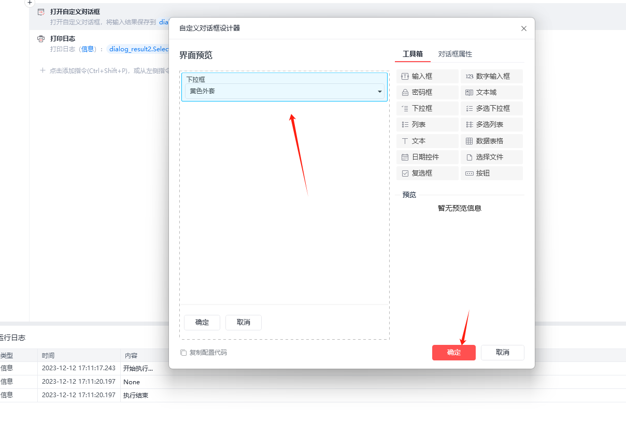Add 文本 control from toolbox

pos(428,141)
